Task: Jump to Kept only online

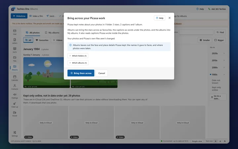Action: coord(216,89)
